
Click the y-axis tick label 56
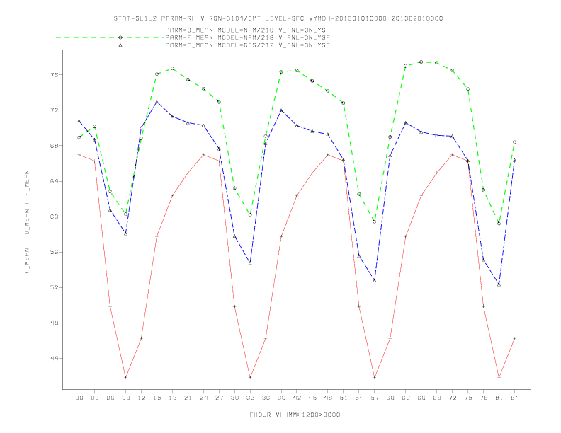[x=55, y=252]
